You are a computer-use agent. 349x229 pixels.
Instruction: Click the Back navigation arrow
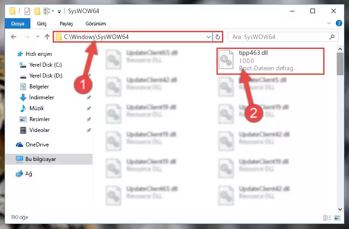(x=14, y=37)
